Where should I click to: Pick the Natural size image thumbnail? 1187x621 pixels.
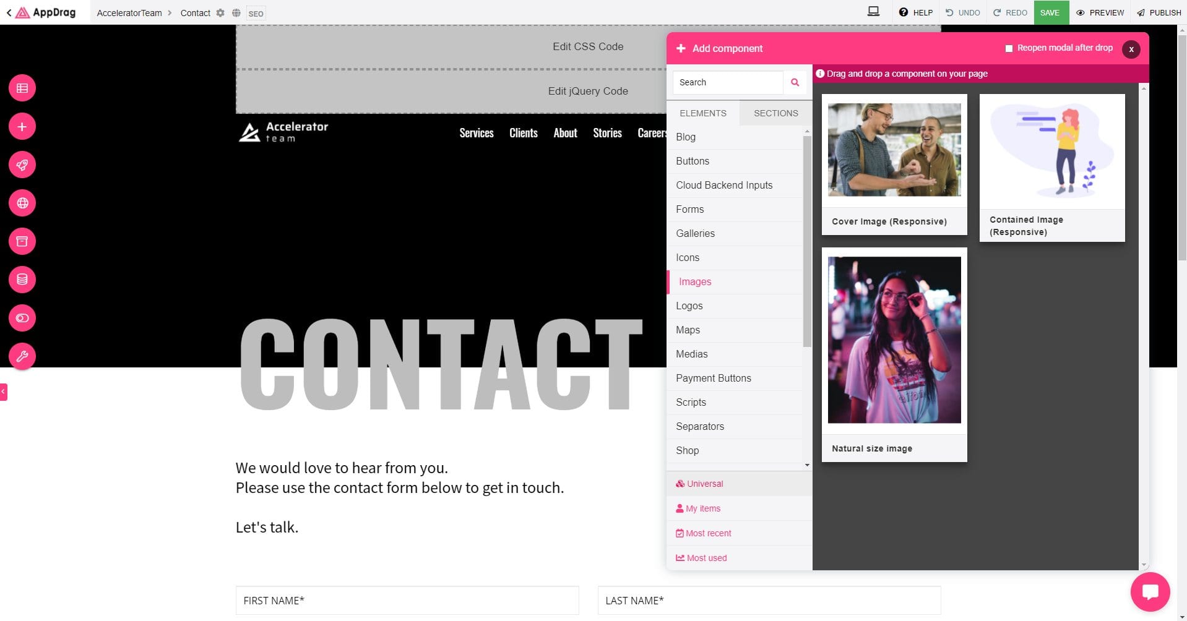(894, 354)
